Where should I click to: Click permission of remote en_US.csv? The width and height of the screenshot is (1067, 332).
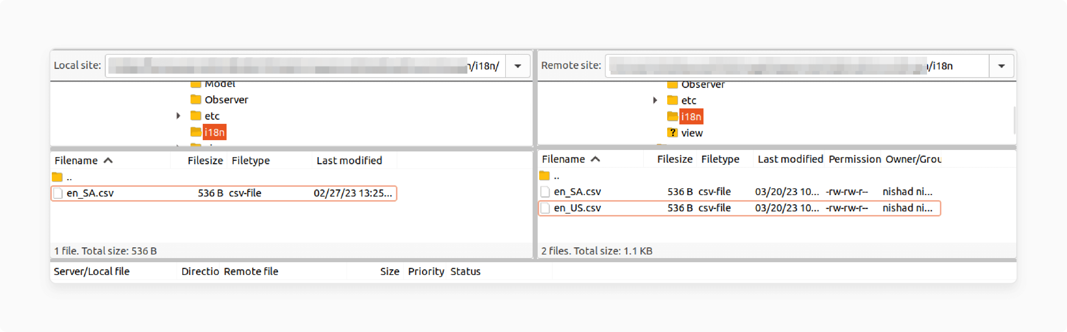click(847, 208)
